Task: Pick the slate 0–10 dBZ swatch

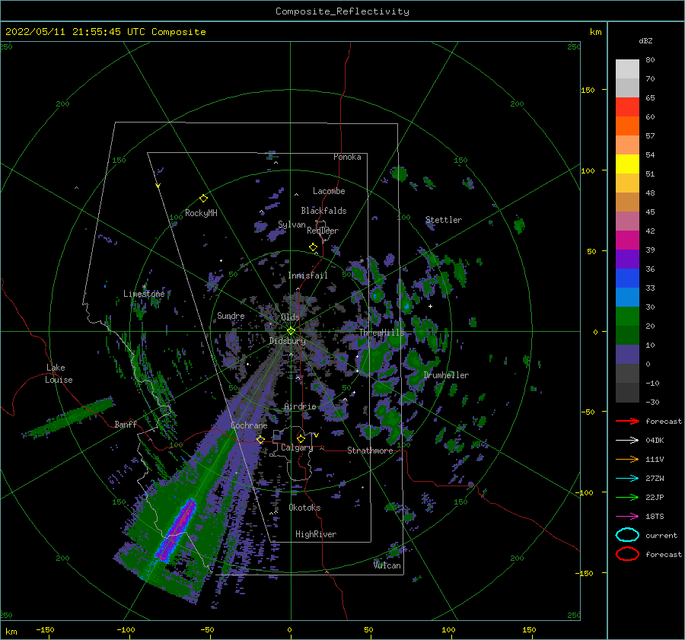Action: coord(627,355)
